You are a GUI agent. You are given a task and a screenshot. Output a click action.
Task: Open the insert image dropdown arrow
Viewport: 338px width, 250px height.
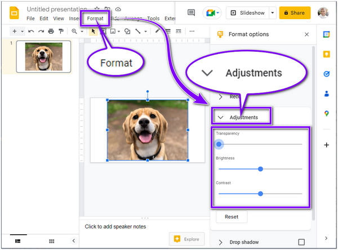pyautogui.click(x=119, y=32)
